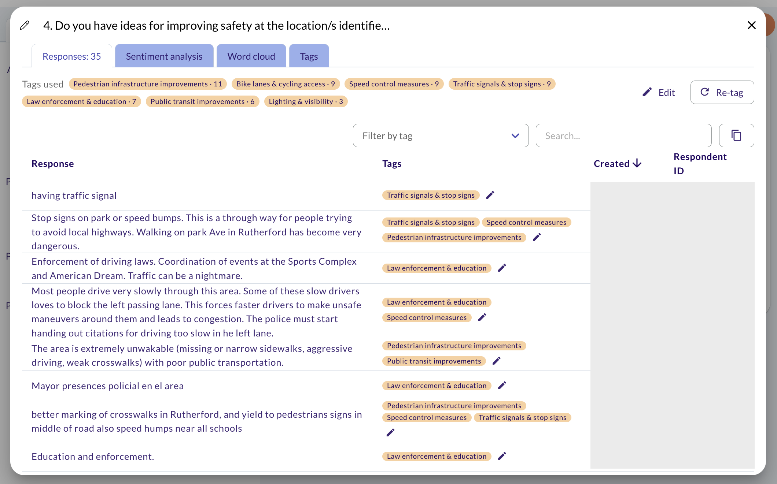This screenshot has height=484, width=777.
Task: Click the 'Public transit improvements · 6' chip
Action: click(202, 101)
